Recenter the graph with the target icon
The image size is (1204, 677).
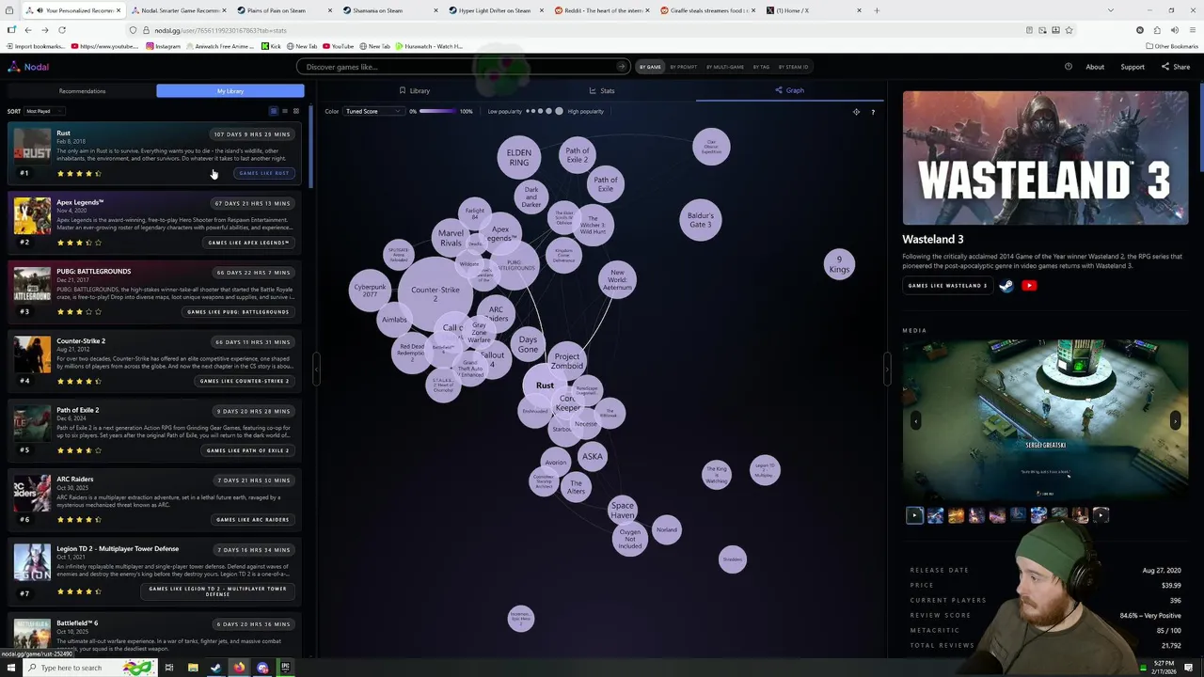[x=856, y=112]
